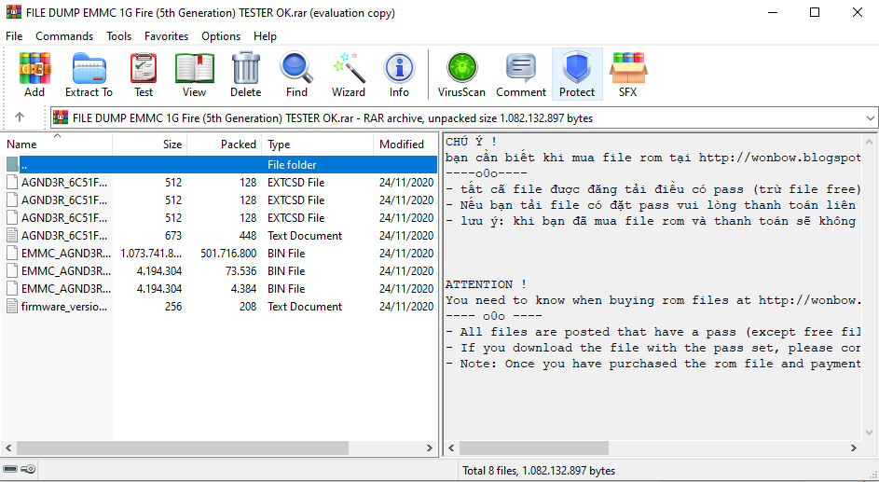Viewport: 879px width, 482px height.
Task: Sort by the Packed column header
Action: pos(225,144)
